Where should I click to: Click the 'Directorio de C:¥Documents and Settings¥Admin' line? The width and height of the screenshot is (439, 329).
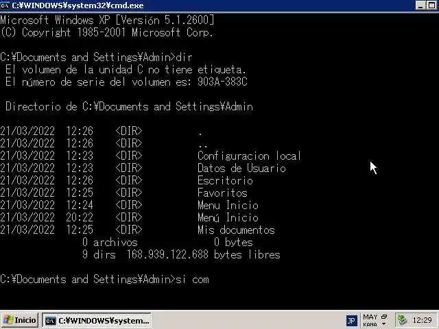(x=129, y=107)
